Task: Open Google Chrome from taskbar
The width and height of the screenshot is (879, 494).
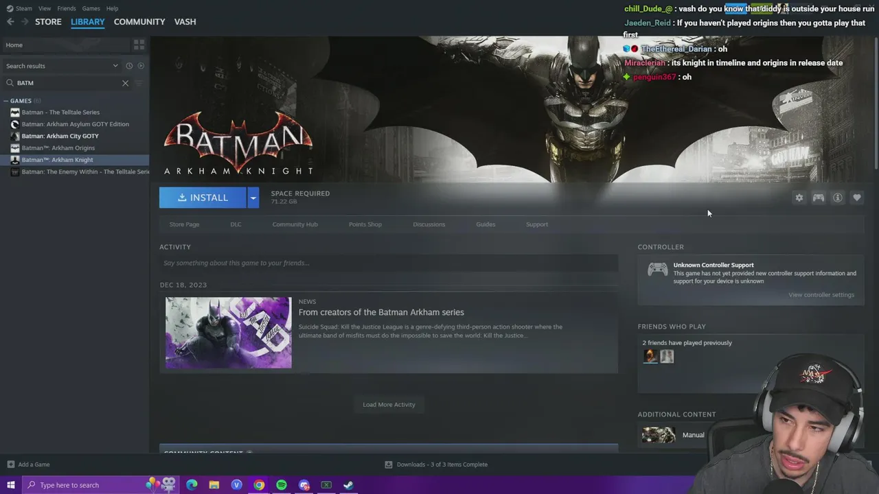Action: click(x=259, y=485)
